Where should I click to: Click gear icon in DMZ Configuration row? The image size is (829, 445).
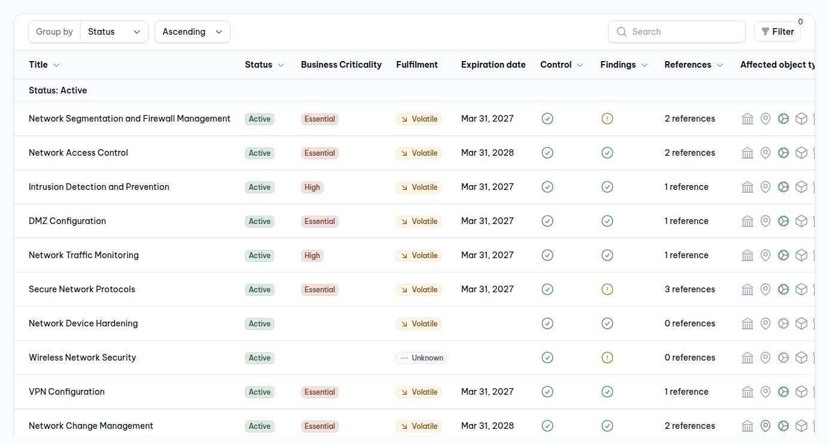(783, 221)
